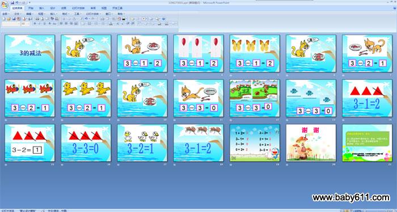Toggle Italic formatting in the format toolbar
The image size is (397, 212).
point(40,24)
